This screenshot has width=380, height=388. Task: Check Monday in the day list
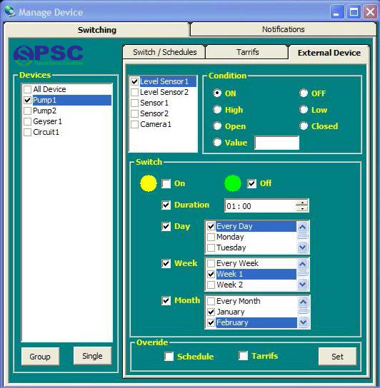coord(211,237)
